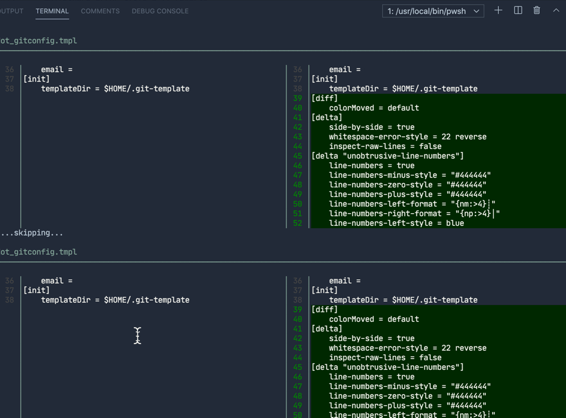Click line number 52 in right diff pane
The width and height of the screenshot is (566, 418).
297,223
